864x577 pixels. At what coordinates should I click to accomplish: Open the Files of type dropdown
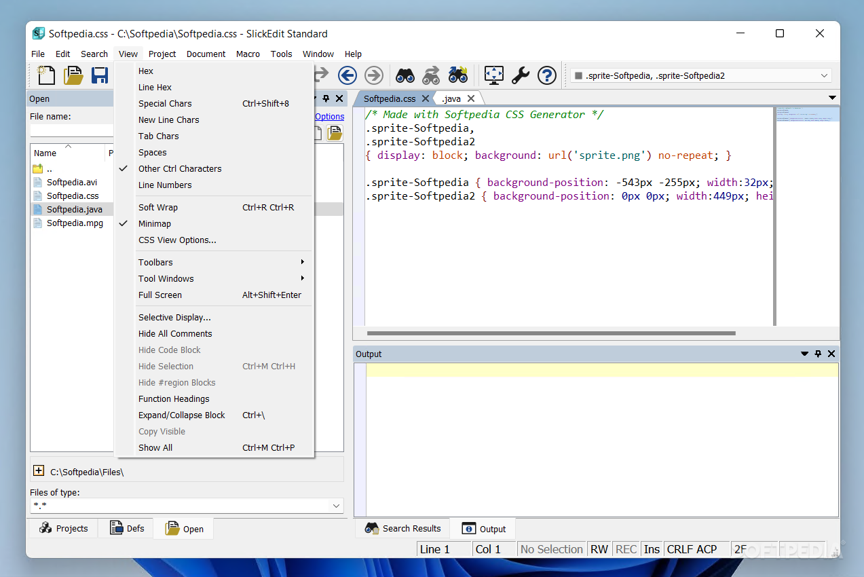[x=336, y=506]
